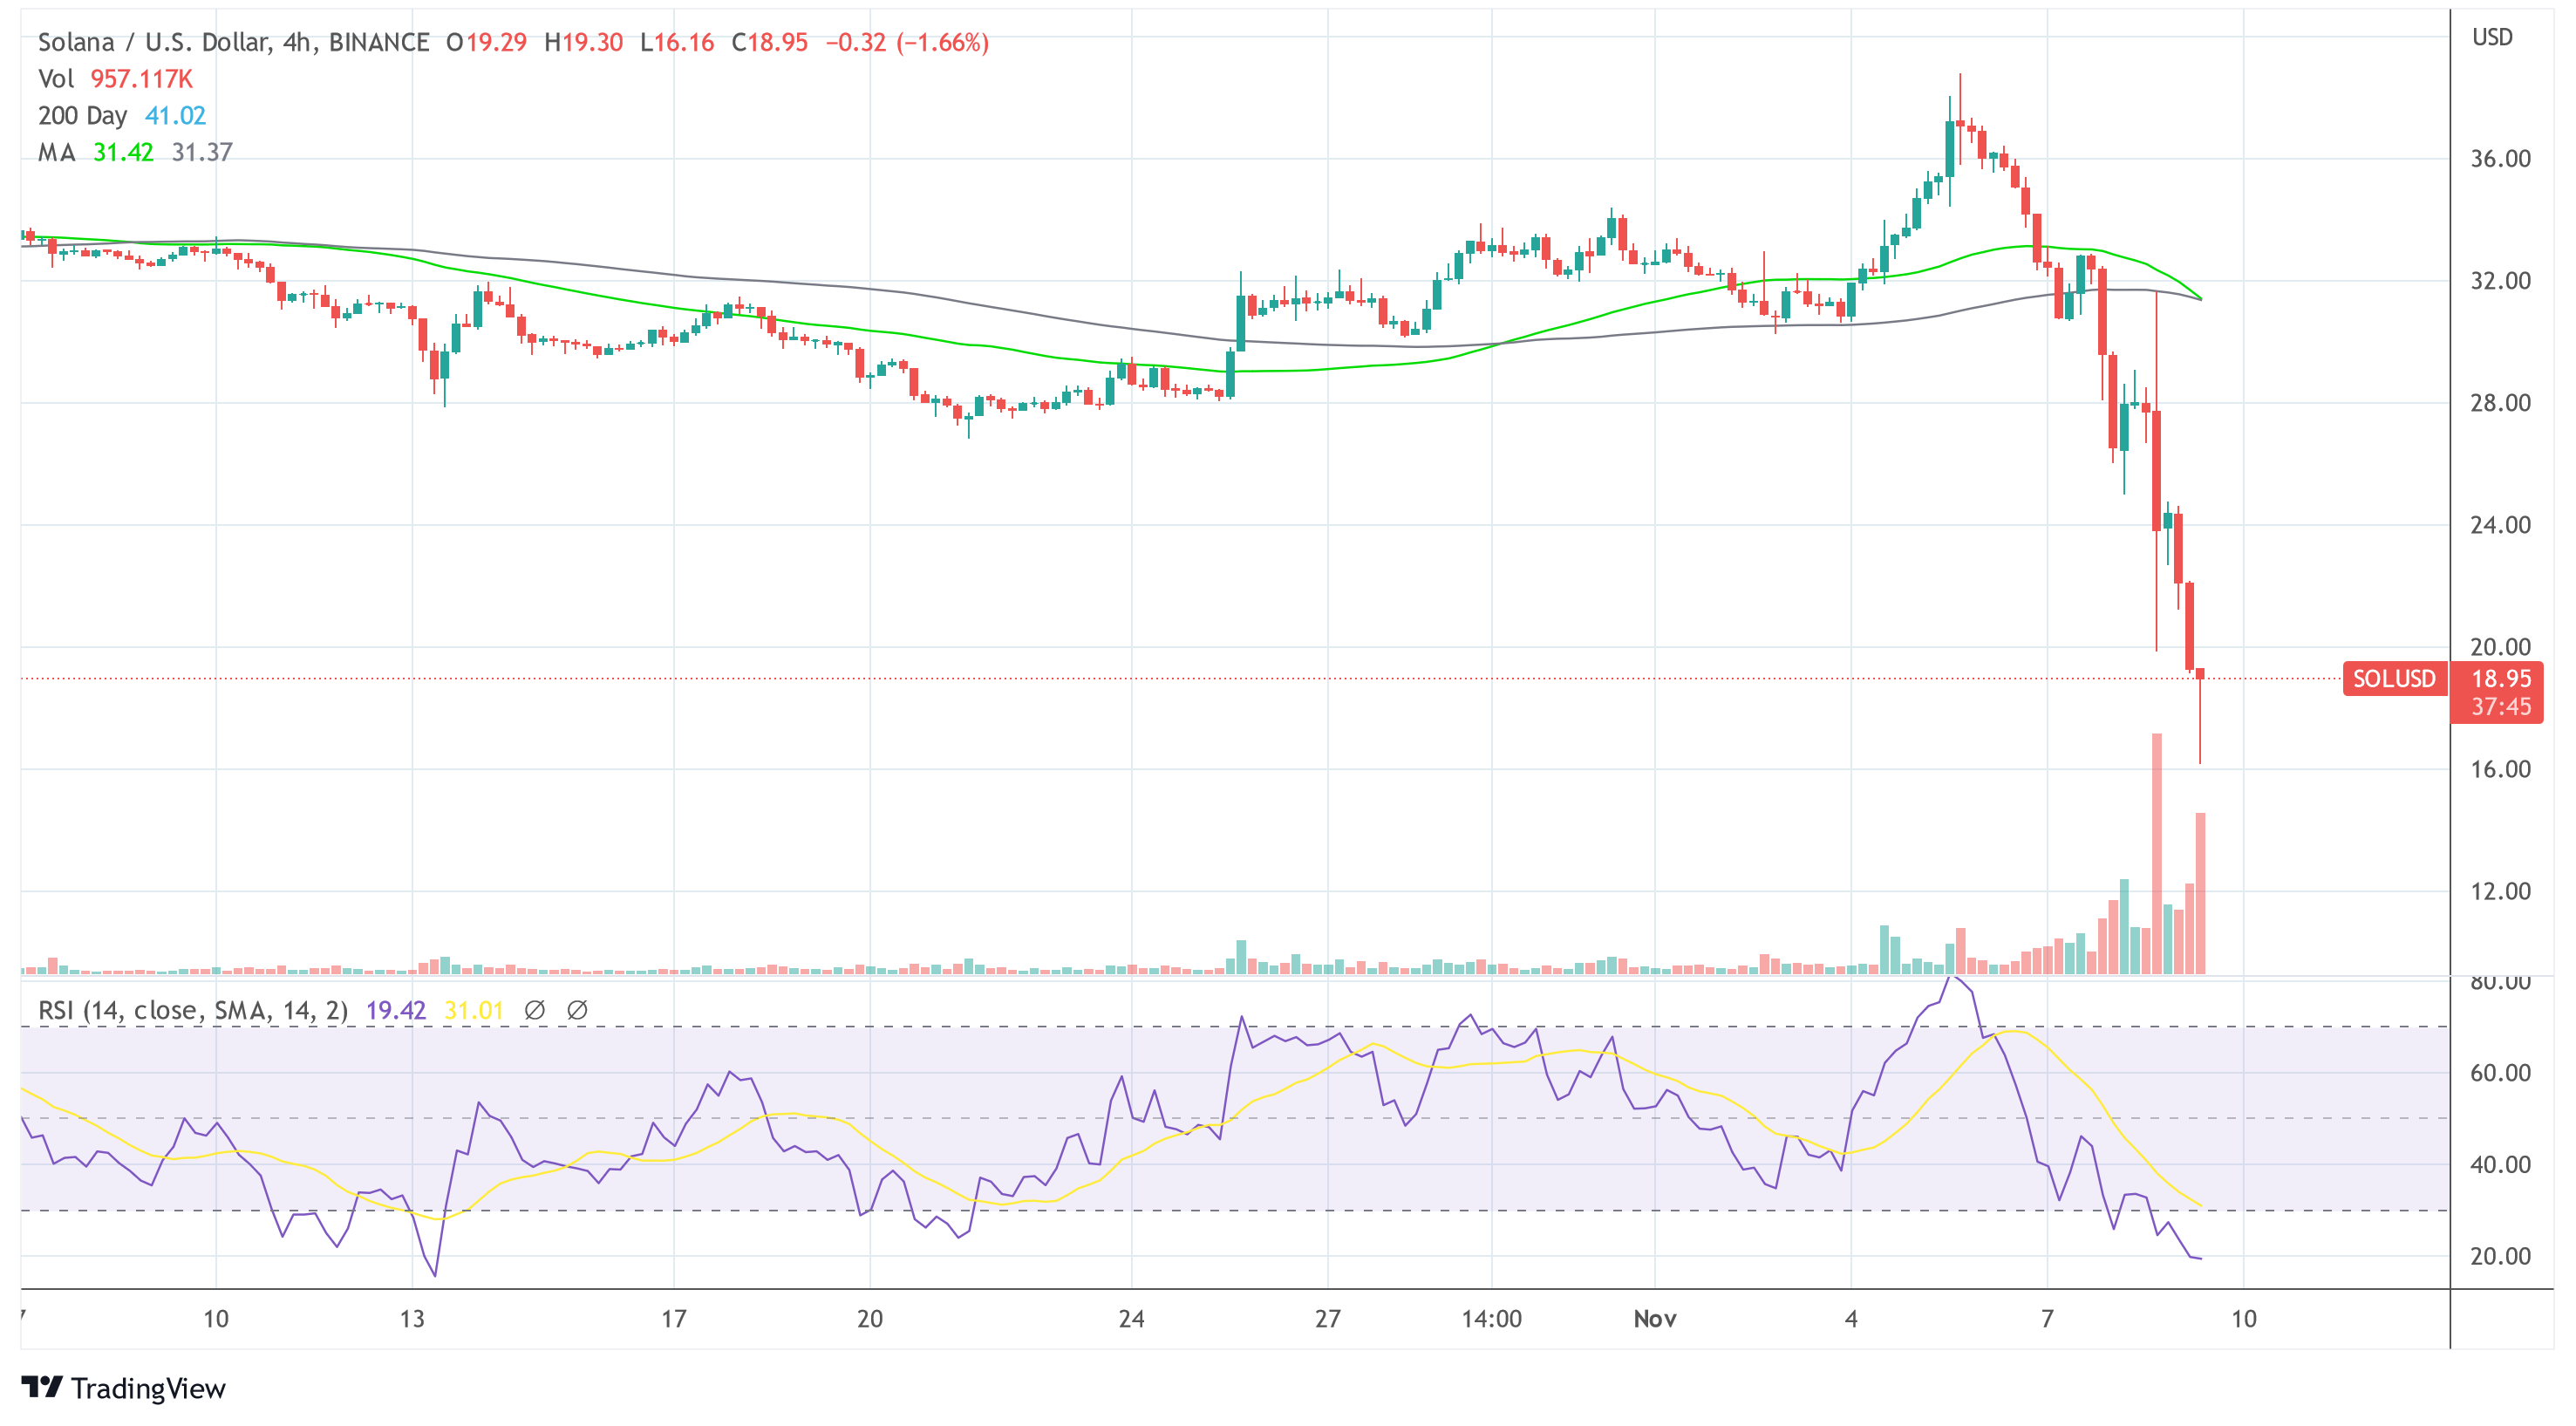Viewport: 2576px width, 1426px height.
Task: Open the Vol 957.117K indicator legend
Action: pos(115,79)
